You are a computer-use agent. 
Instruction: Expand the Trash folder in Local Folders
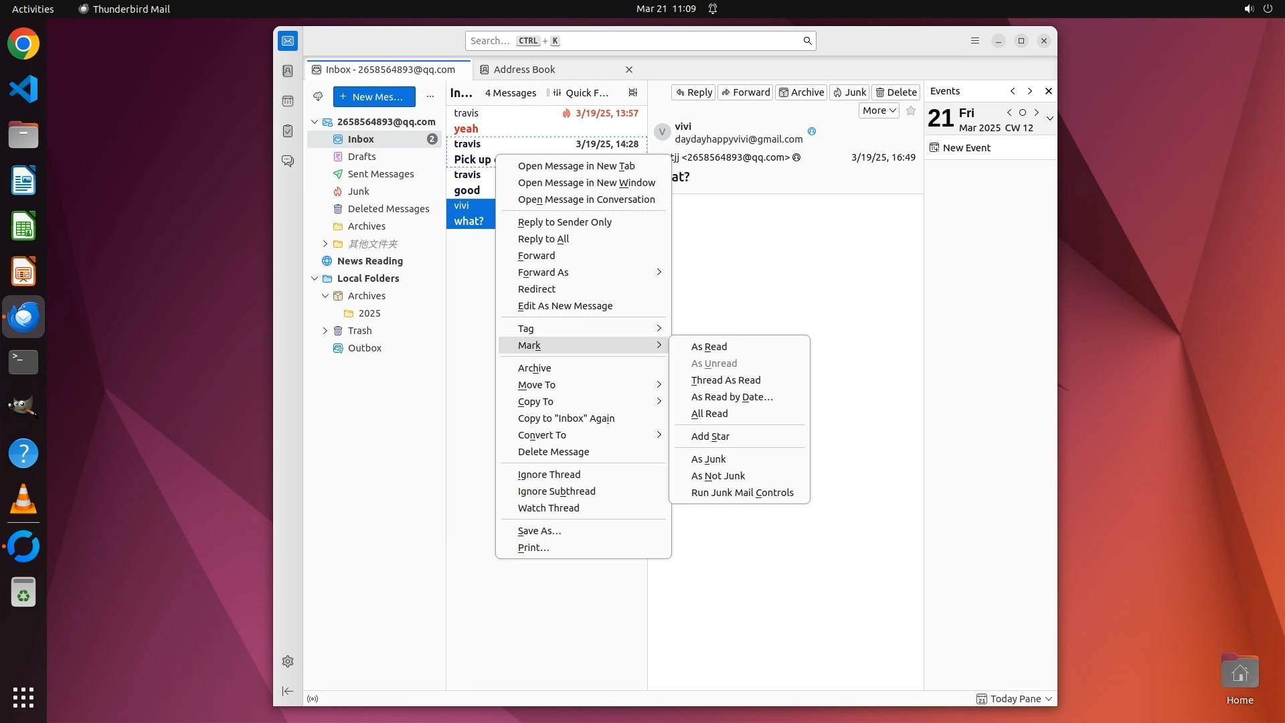pyautogui.click(x=325, y=331)
